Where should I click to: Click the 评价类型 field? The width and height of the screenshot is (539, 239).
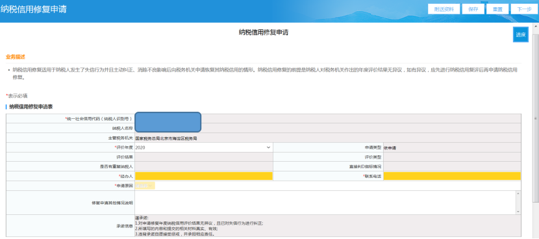pos(452,157)
